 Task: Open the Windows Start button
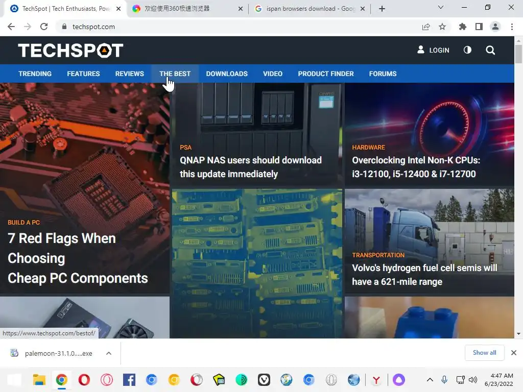click(x=15, y=380)
